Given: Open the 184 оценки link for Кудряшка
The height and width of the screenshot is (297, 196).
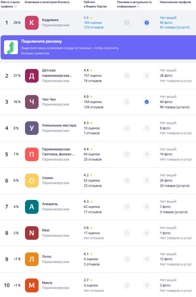Looking at the screenshot, I should (93, 23).
